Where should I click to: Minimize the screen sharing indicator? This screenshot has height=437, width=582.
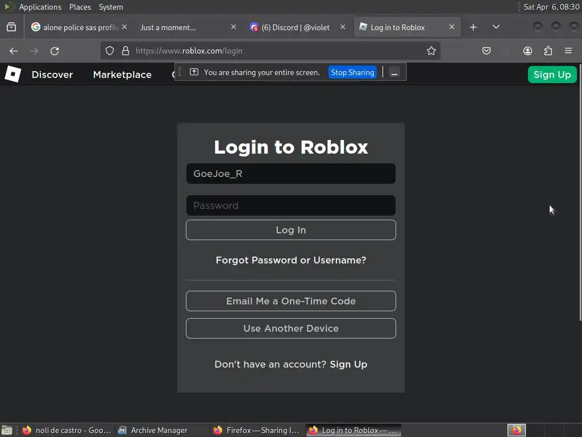pos(394,72)
